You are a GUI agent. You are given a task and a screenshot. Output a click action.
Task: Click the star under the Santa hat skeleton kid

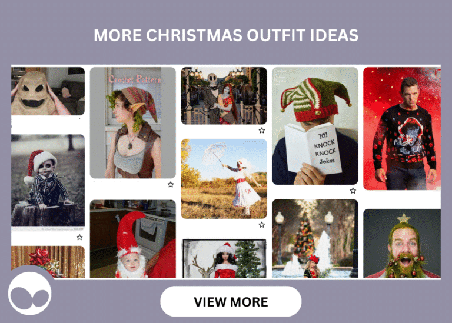[79, 238]
